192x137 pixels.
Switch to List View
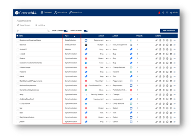[40, 25]
